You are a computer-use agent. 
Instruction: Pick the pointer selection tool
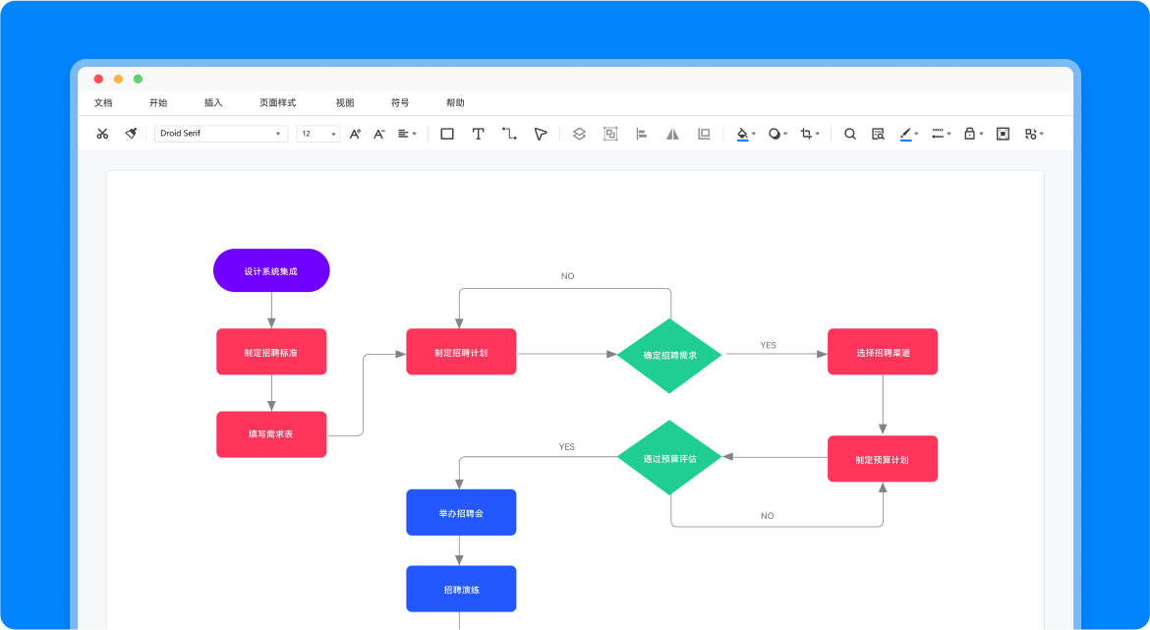(x=541, y=134)
